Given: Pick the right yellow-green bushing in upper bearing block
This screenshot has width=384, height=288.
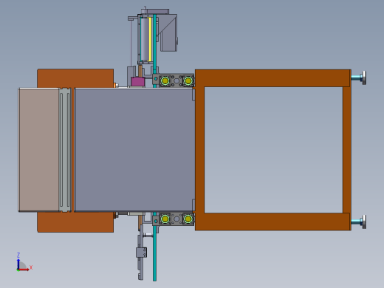Looking at the screenshot, I should pos(188,80).
